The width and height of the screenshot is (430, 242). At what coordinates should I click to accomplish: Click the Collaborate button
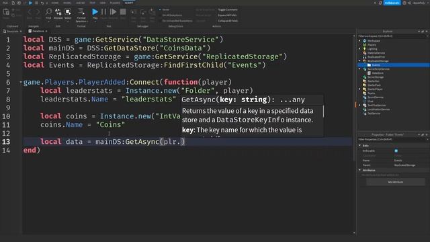tap(392, 3)
